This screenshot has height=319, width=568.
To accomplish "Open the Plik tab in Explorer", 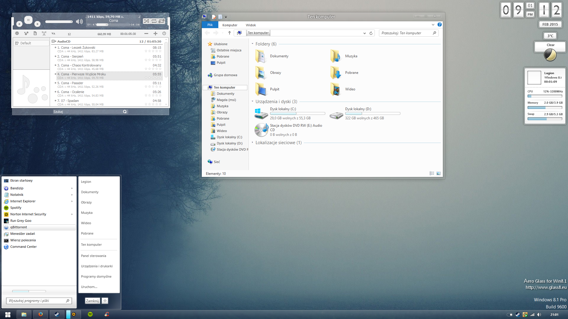I will click(210, 25).
